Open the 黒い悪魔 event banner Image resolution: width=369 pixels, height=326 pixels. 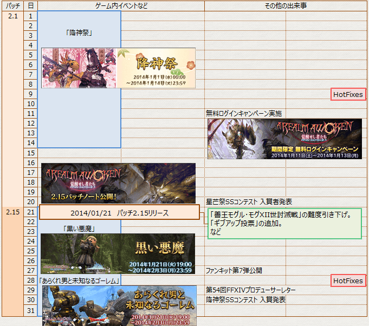click(118, 254)
